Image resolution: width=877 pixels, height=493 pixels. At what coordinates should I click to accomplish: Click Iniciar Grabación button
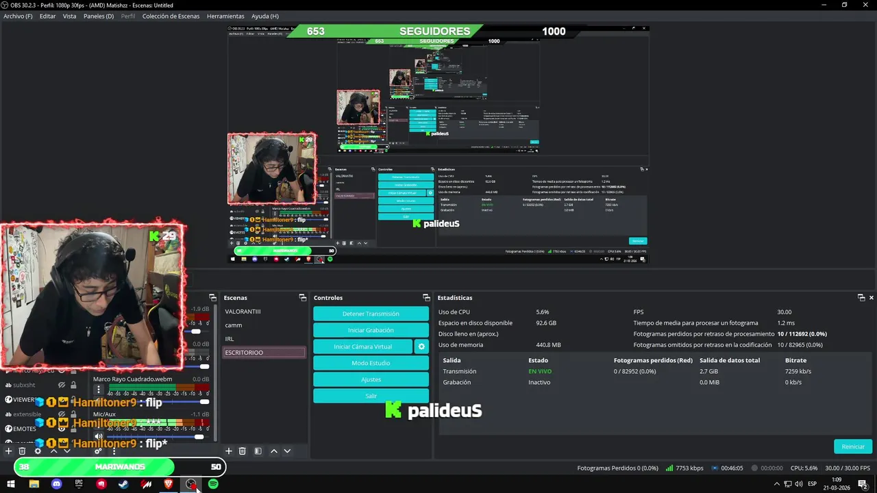click(371, 330)
